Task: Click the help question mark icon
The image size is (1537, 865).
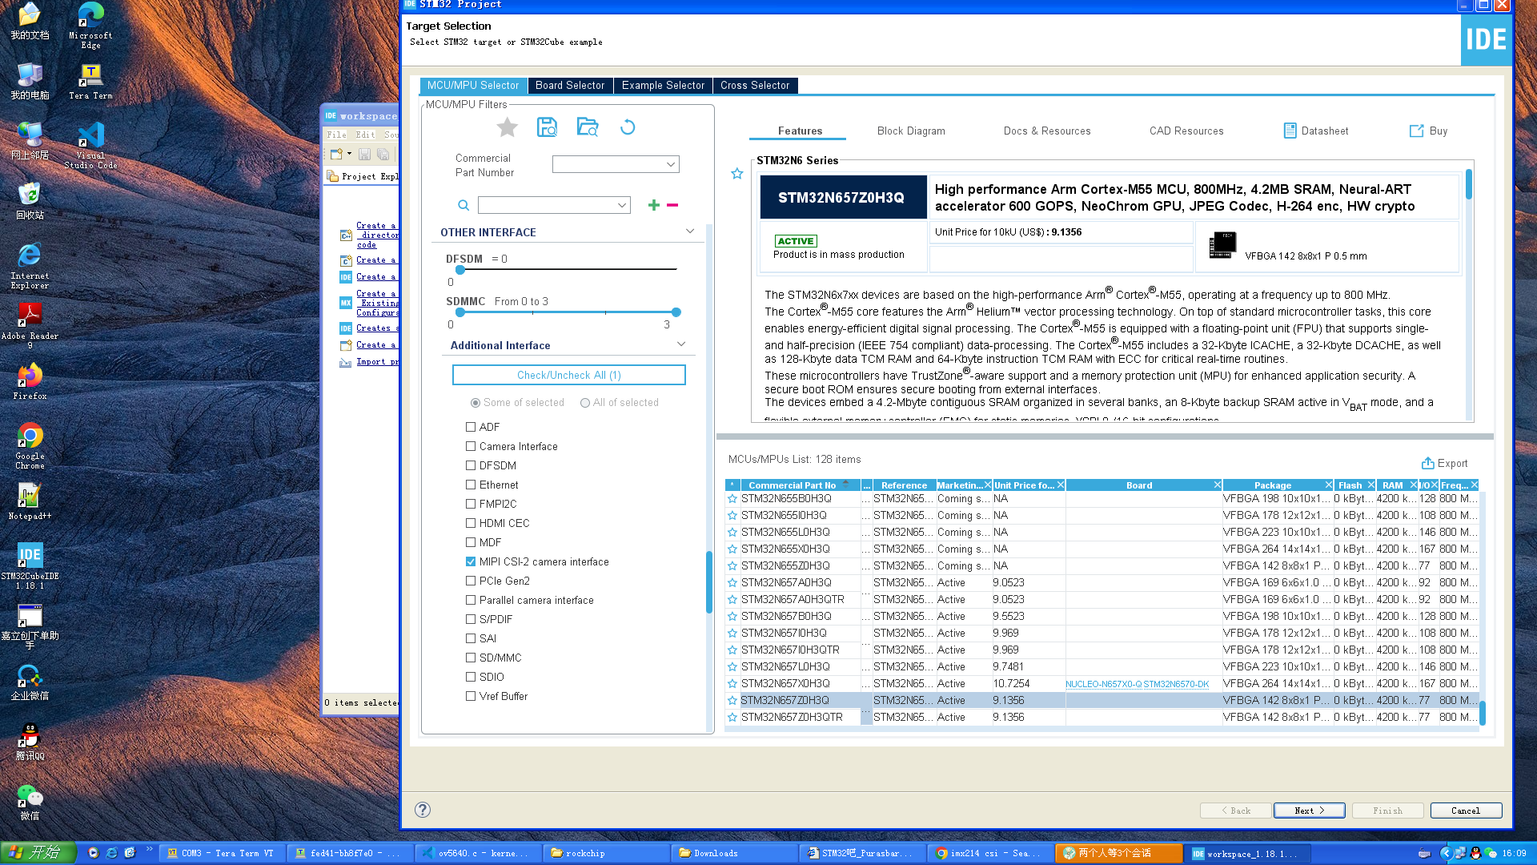Action: 423,810
